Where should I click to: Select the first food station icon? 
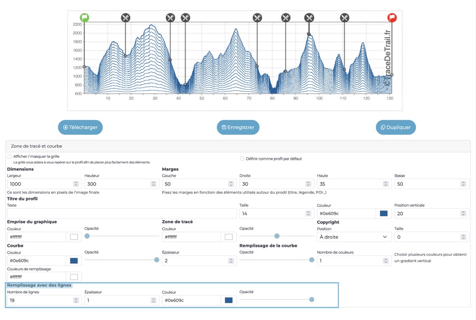126,18
